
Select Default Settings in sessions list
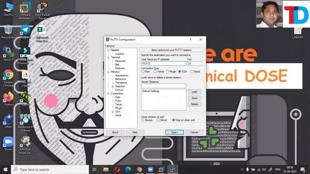click(x=151, y=91)
